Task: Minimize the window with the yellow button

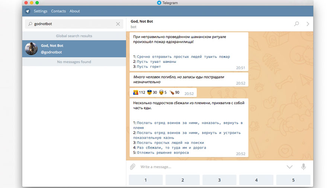Action: coord(32,3)
